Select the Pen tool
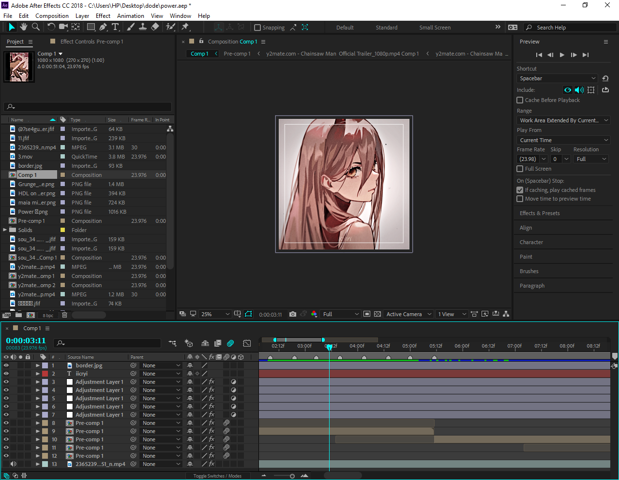The image size is (619, 480). pyautogui.click(x=103, y=27)
